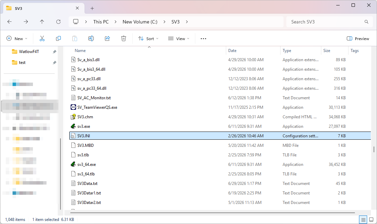Switch to large icons view layout
The width and height of the screenshot is (377, 224).
371,220
